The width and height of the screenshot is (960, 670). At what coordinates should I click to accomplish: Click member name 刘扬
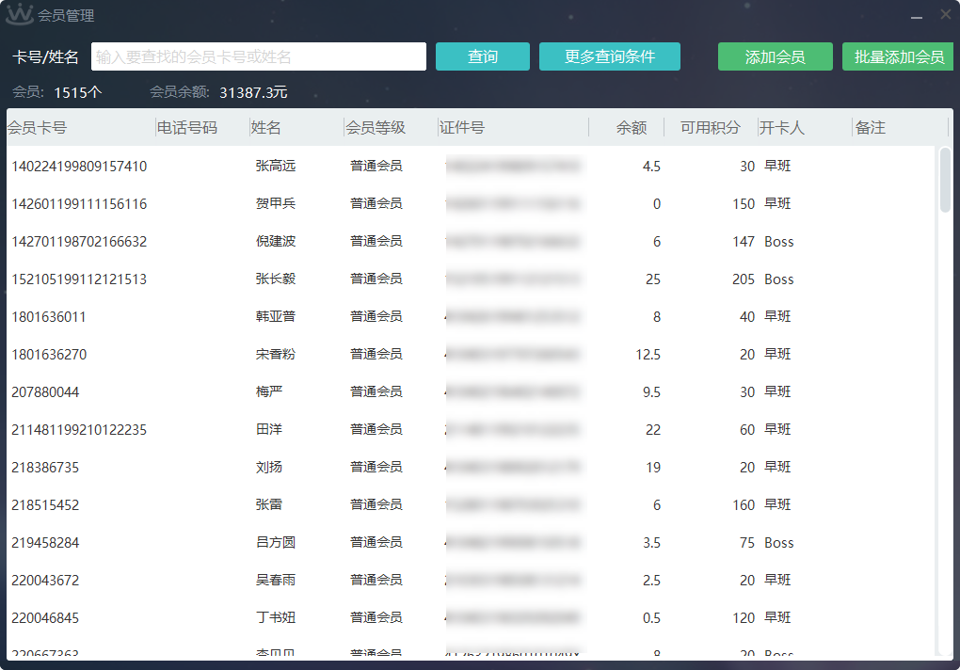tap(269, 468)
